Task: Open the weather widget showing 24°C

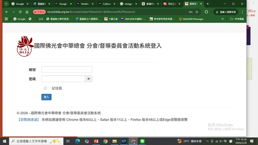Action: (x=189, y=141)
